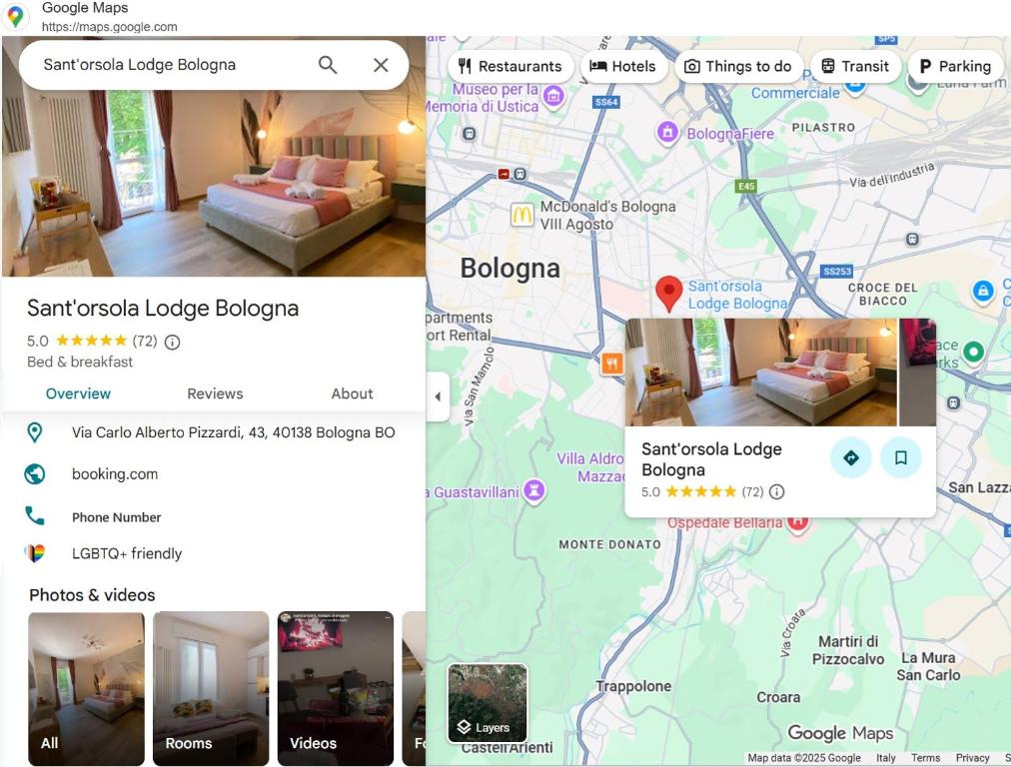Save place with bookmark icon
Screen dimensions: 1011x767
901,457
